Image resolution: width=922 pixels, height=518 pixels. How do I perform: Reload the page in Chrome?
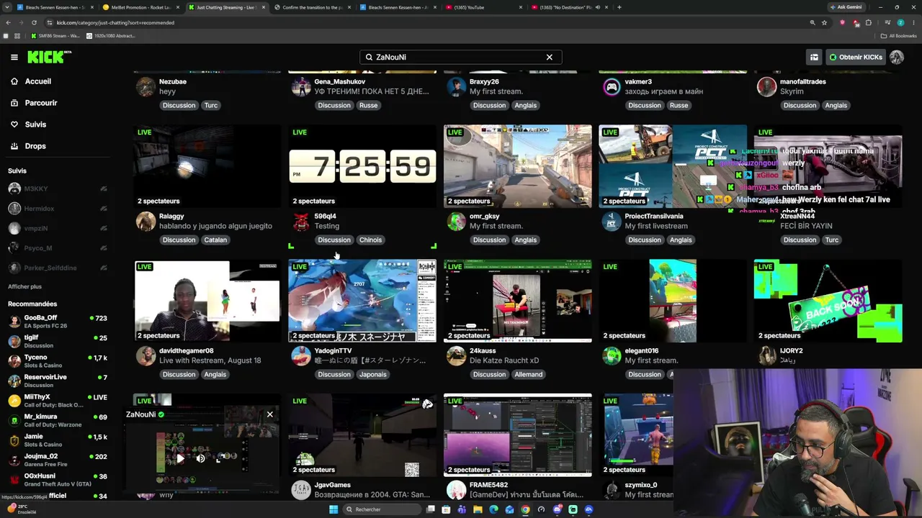pyautogui.click(x=34, y=22)
